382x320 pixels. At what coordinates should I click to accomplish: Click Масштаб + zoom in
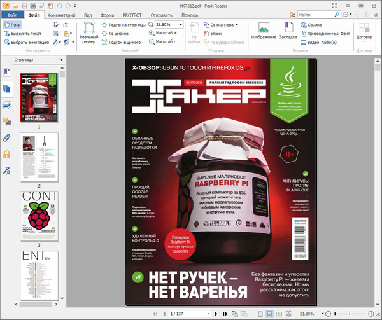click(x=162, y=33)
